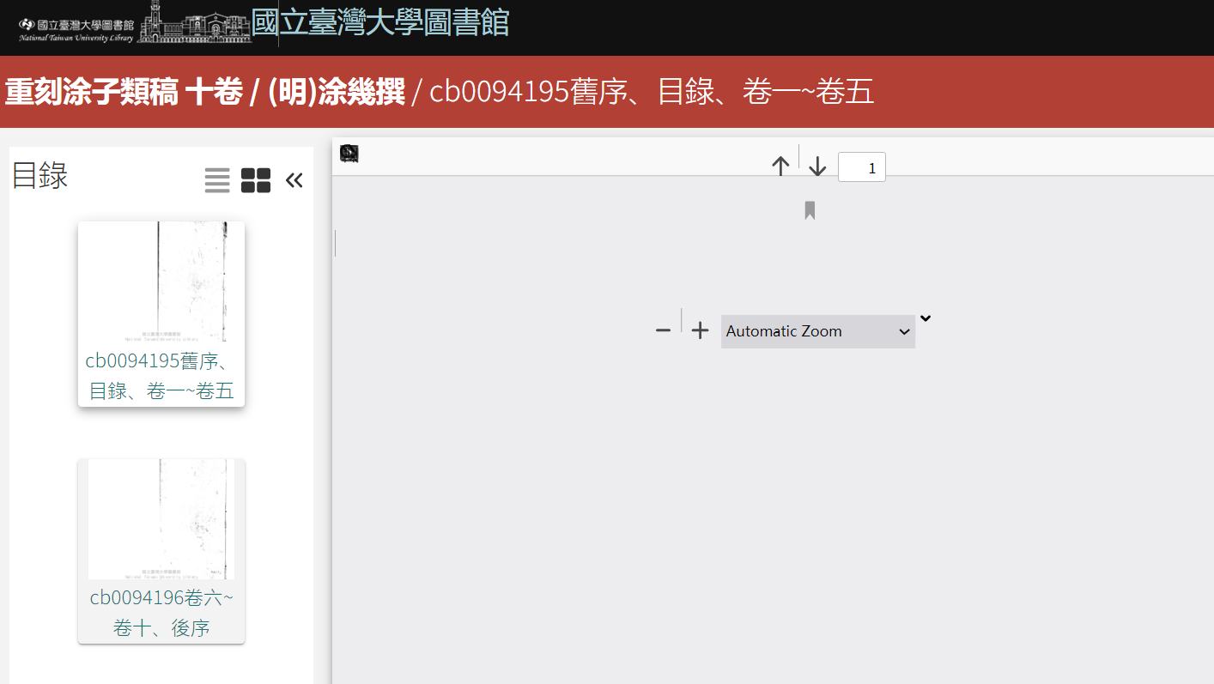Screen dimensions: 1214x684
Task: Click the gray bookmark icon
Action: (x=810, y=210)
